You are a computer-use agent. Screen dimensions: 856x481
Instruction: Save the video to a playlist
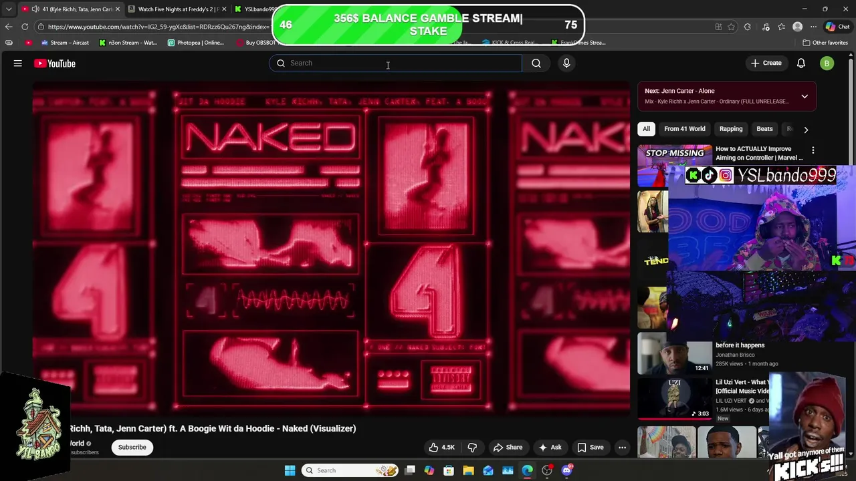click(591, 448)
